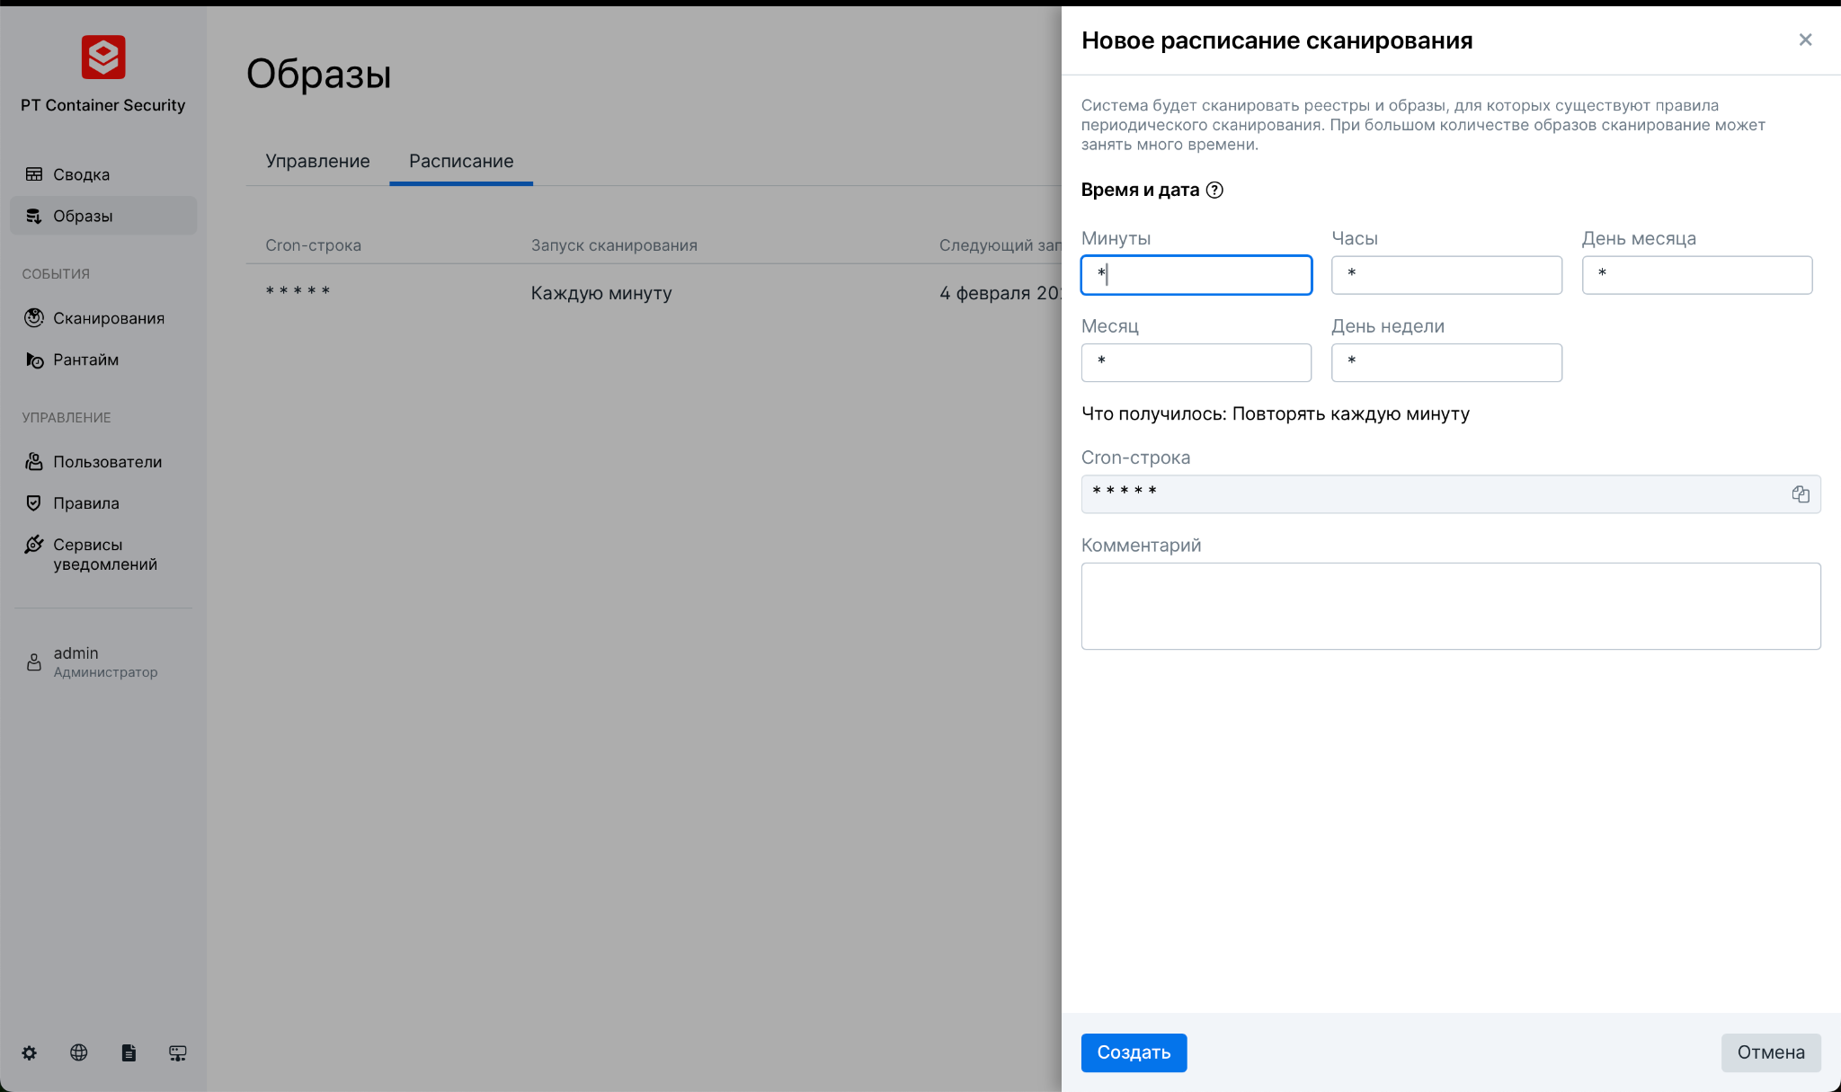Go to Сканирования section
Viewport: 1841px width, 1092px height.
[x=108, y=318]
